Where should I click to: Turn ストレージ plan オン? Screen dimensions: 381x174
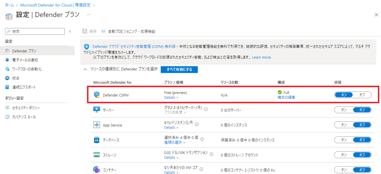coord(344,155)
